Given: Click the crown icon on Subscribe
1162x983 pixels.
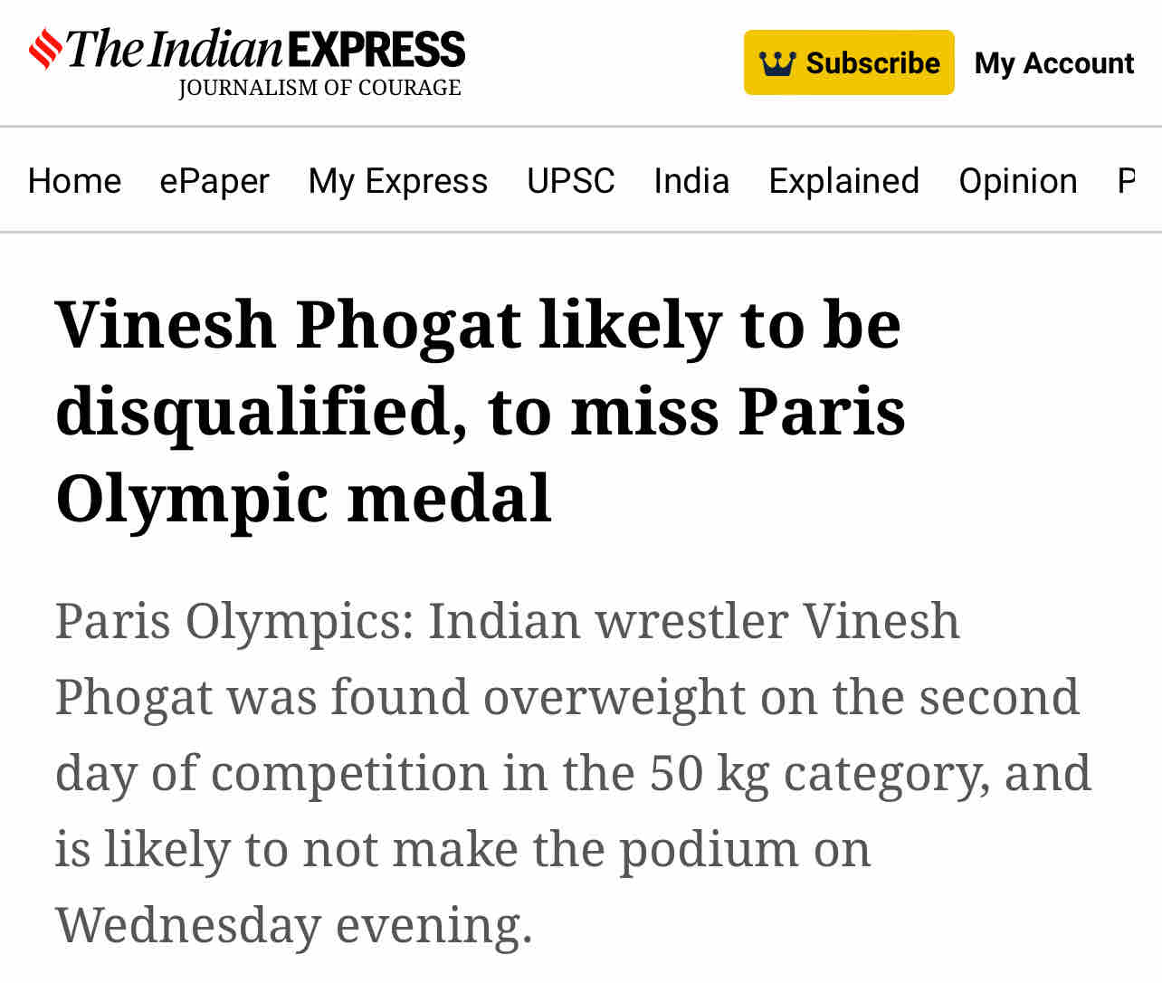Looking at the screenshot, I should [x=776, y=63].
